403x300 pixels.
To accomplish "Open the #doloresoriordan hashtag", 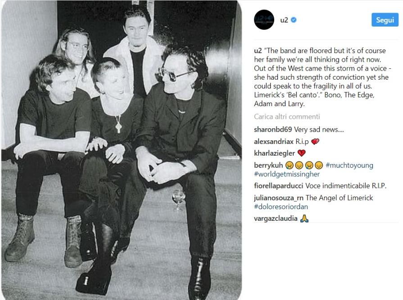I will click(281, 206).
